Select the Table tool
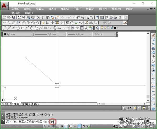The image size is (157, 129). [82, 28]
